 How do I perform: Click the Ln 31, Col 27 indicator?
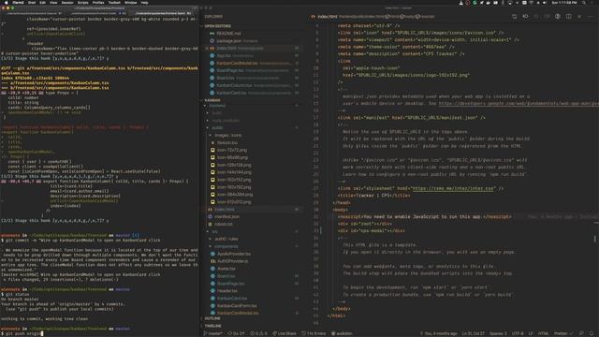(x=473, y=333)
